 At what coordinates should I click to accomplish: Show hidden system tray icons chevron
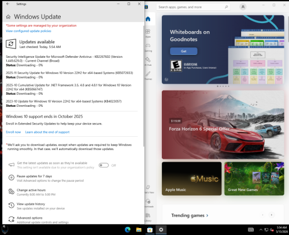pyautogui.click(x=261, y=230)
